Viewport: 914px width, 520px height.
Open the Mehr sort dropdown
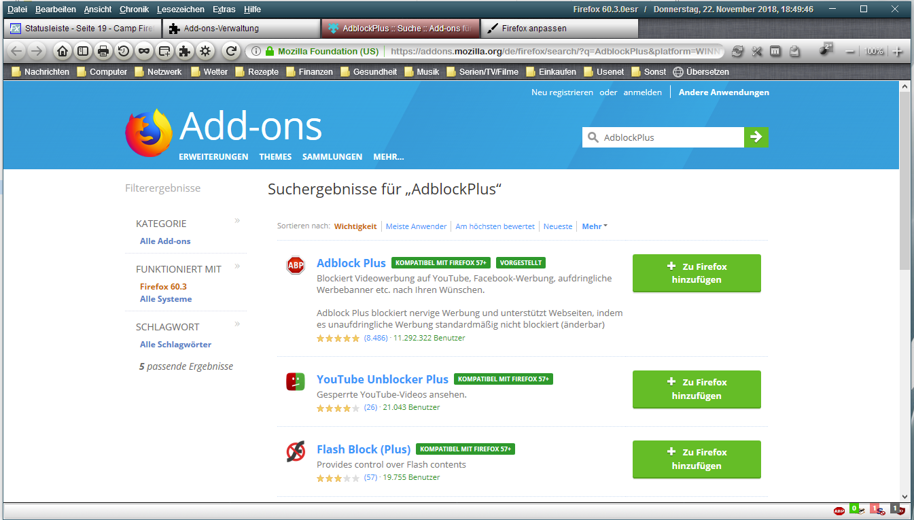(x=595, y=226)
